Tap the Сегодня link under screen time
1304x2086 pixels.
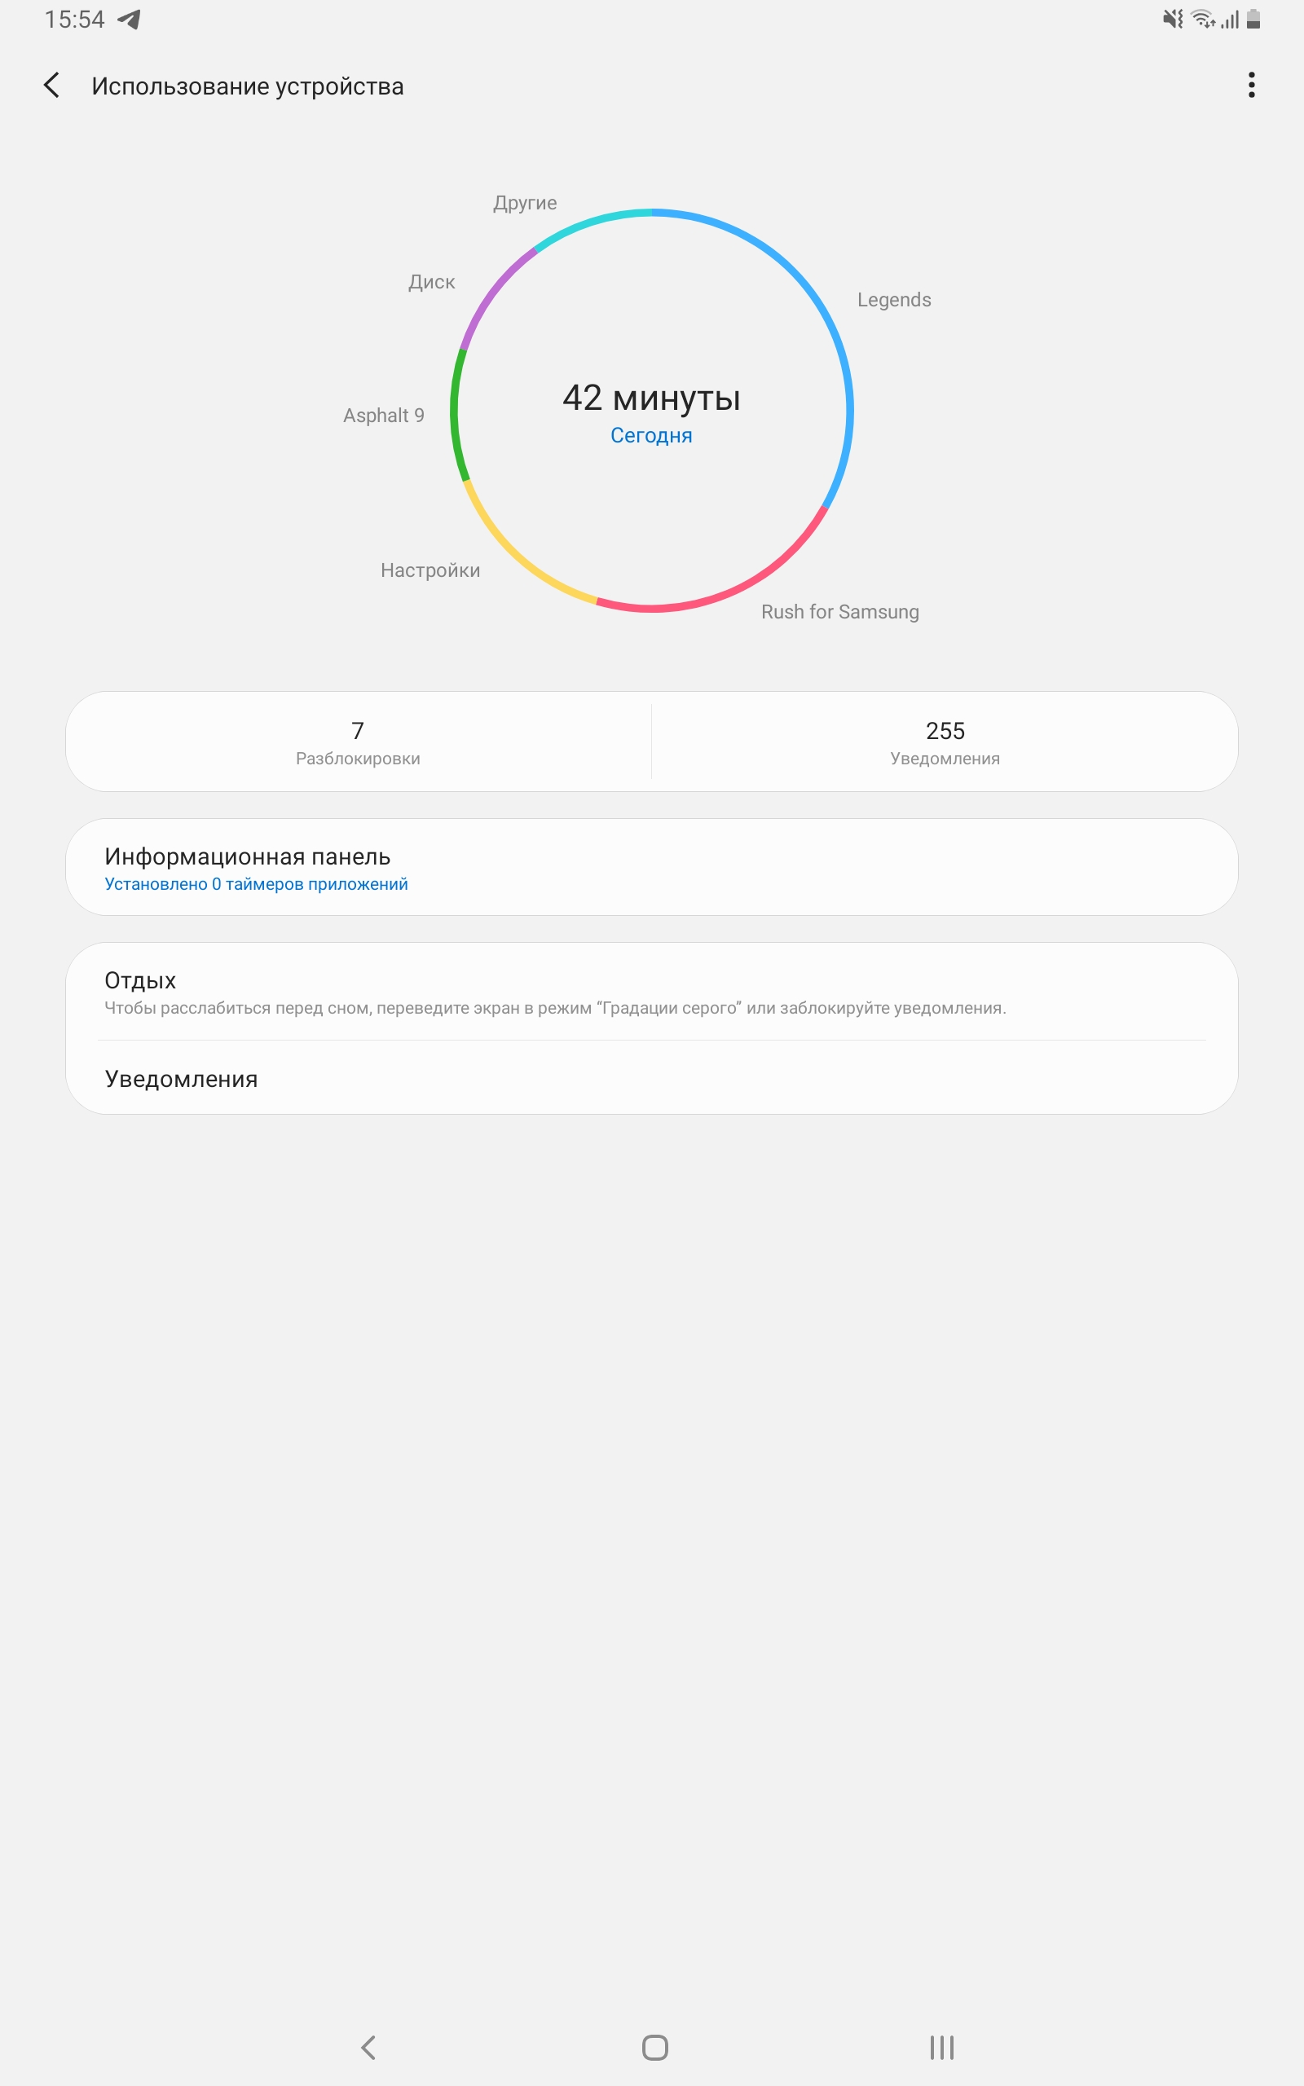pos(651,435)
